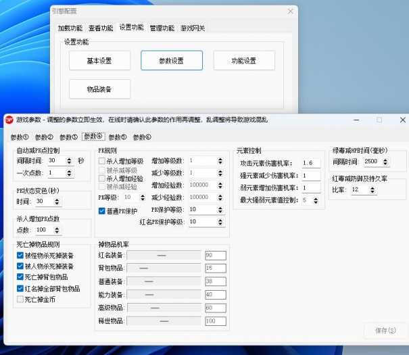
Task: Go to the 游戏网关 tab
Action: tap(193, 28)
